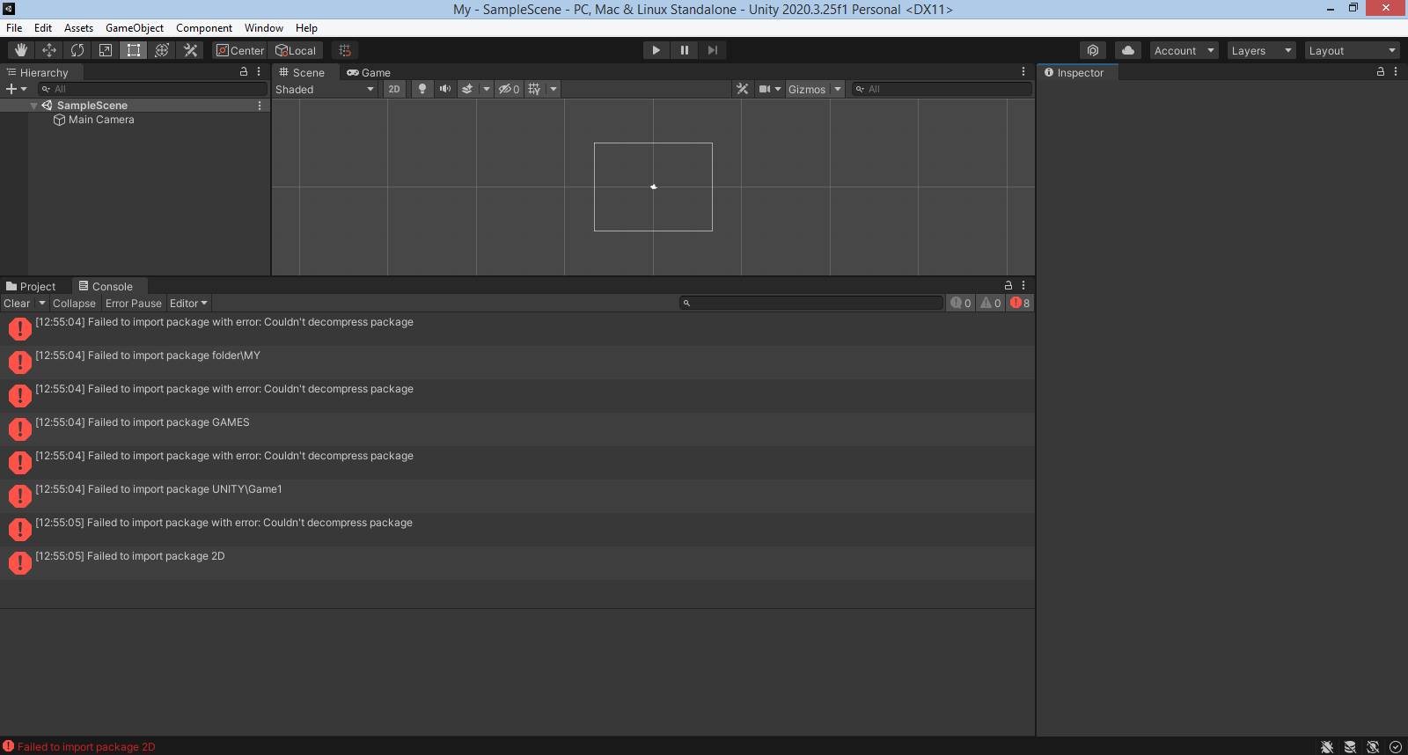Open SampleScene options kebab menu
This screenshot has width=1408, height=755.
tap(260, 106)
